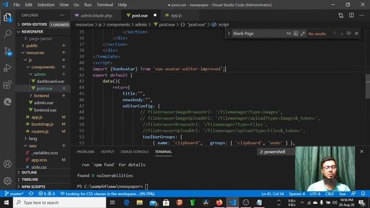Open the File menu
This screenshot has width=370, height=208.
click(x=17, y=5)
